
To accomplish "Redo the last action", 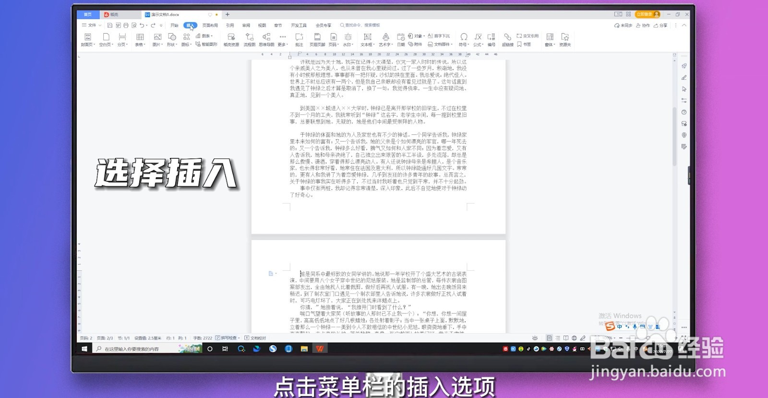I will click(153, 25).
